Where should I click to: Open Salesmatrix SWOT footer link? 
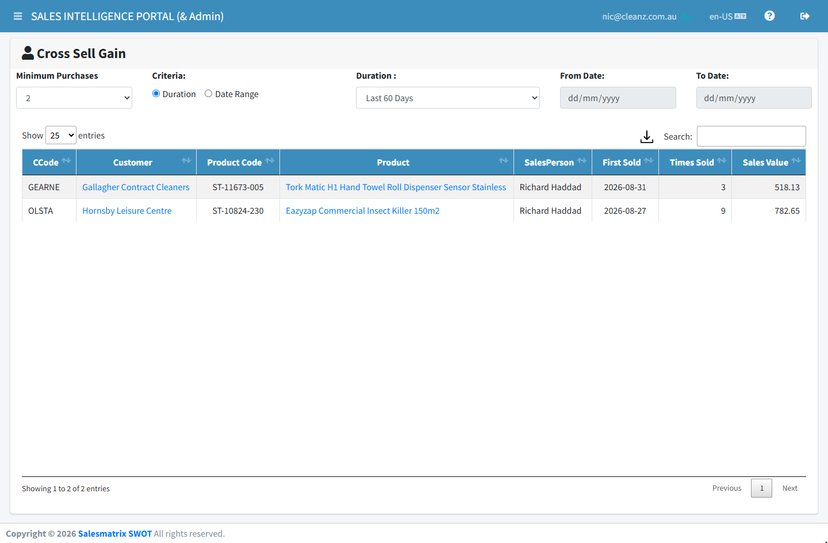(x=115, y=534)
